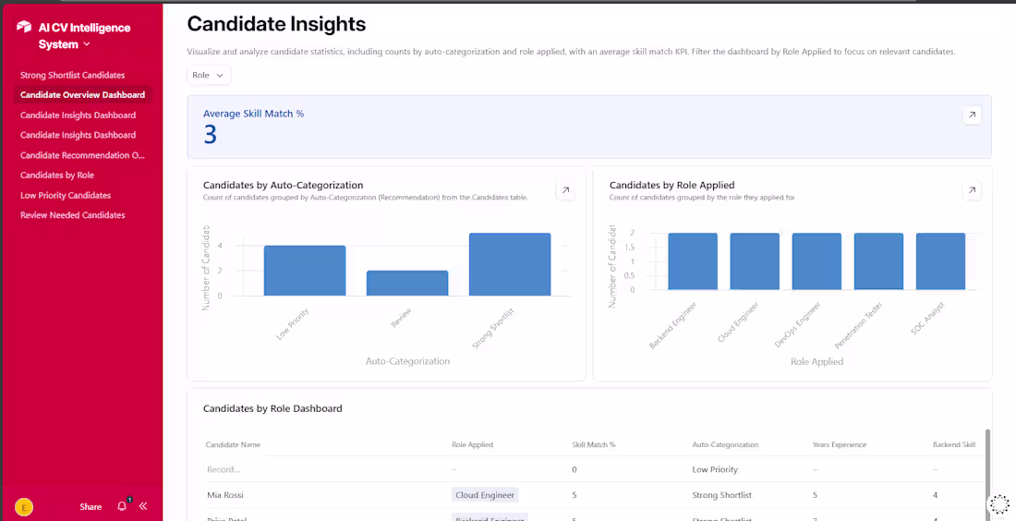The height and width of the screenshot is (521, 1016).
Task: Click the Strong Shortlist bar in chart
Action: [x=510, y=264]
